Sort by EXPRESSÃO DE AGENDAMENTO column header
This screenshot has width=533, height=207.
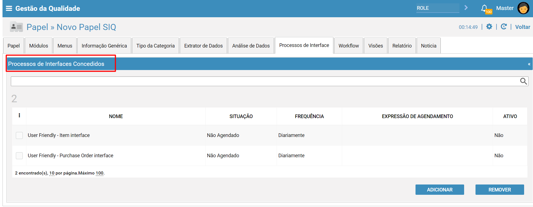417,116
